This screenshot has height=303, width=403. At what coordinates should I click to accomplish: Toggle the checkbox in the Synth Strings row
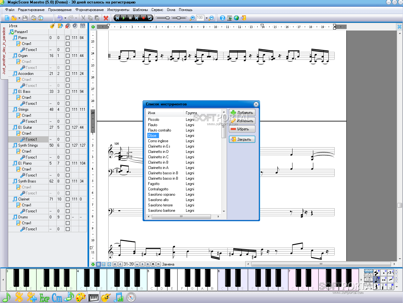tap(68, 145)
